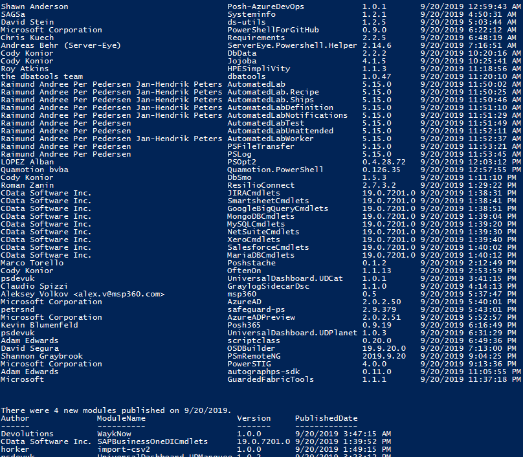Select author Shawn Anderson text
The width and height of the screenshot is (523, 457).
coord(34,6)
